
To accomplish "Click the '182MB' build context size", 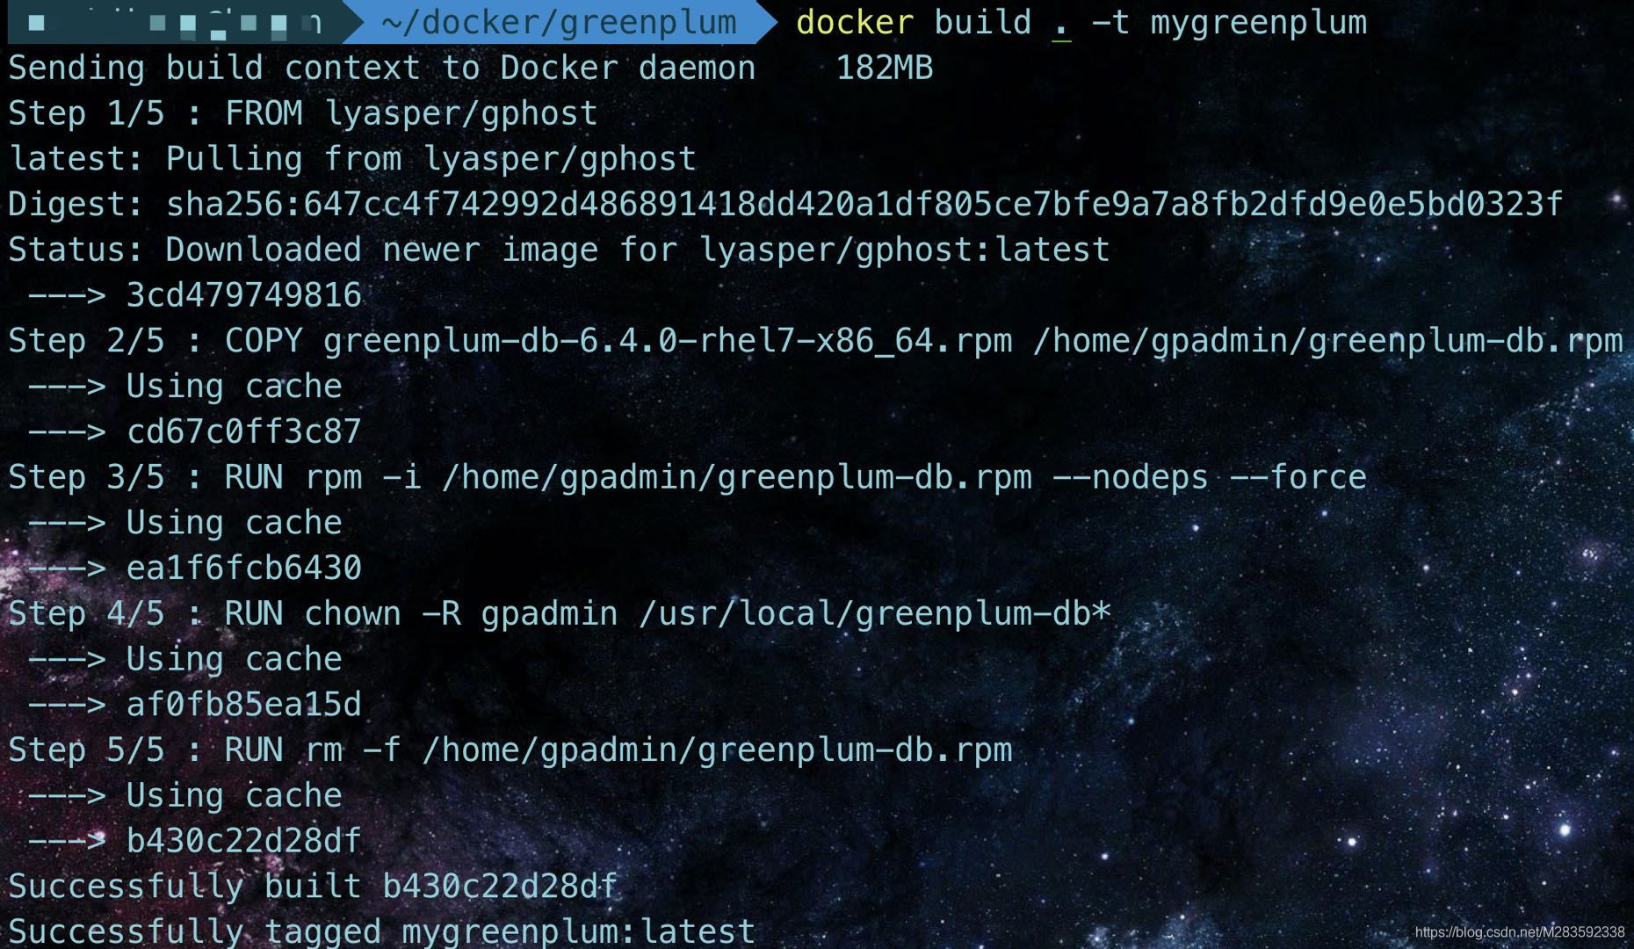I will point(884,69).
